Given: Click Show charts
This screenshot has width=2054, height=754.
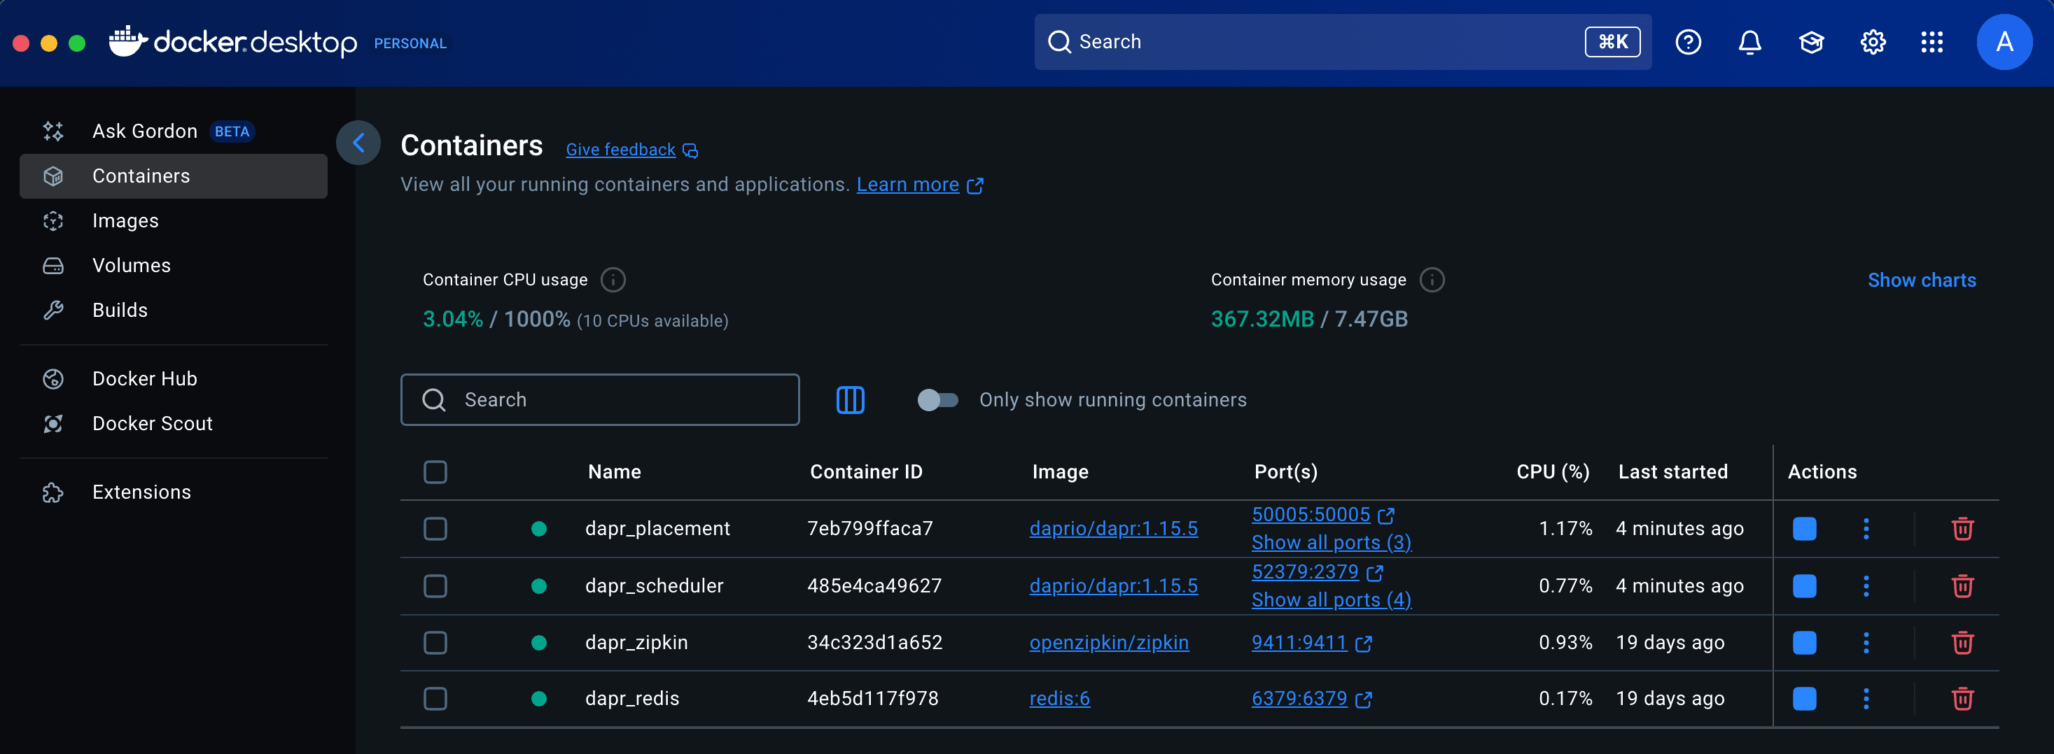Looking at the screenshot, I should pyautogui.click(x=1922, y=280).
